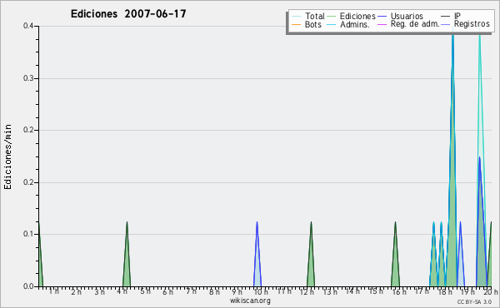The image size is (500, 308).
Task: Click the 7 h tick label
Action: click(x=192, y=291)
